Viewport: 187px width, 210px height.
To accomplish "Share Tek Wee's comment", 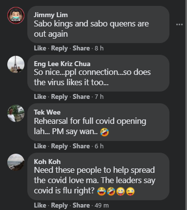I will coord(81,146).
